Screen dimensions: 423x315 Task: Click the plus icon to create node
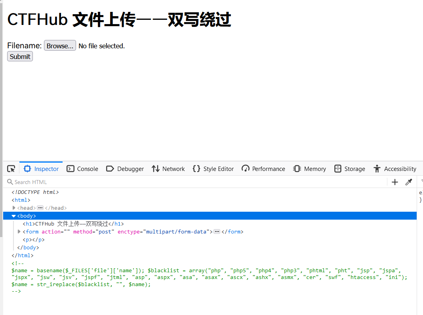click(394, 182)
